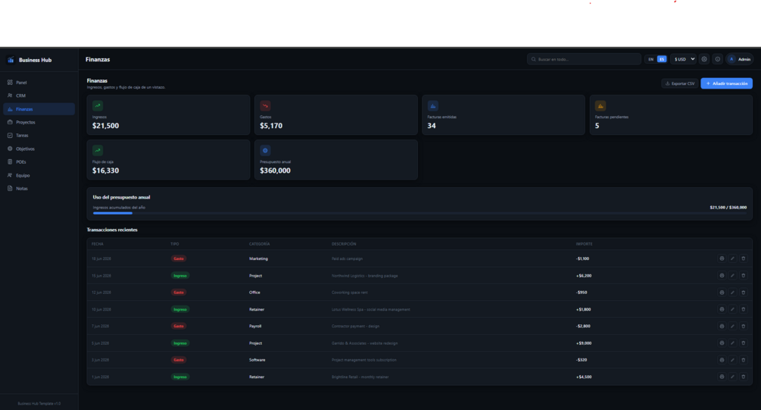
Task: Delete the Lotus Wellness Spa transaction
Action: click(x=743, y=309)
